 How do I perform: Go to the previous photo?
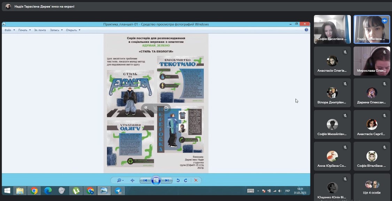click(x=145, y=180)
